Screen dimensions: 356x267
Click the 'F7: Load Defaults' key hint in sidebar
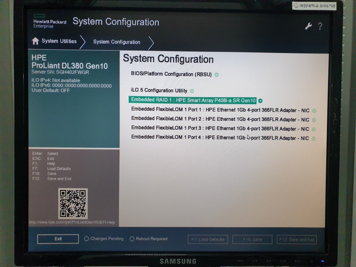coord(52,169)
